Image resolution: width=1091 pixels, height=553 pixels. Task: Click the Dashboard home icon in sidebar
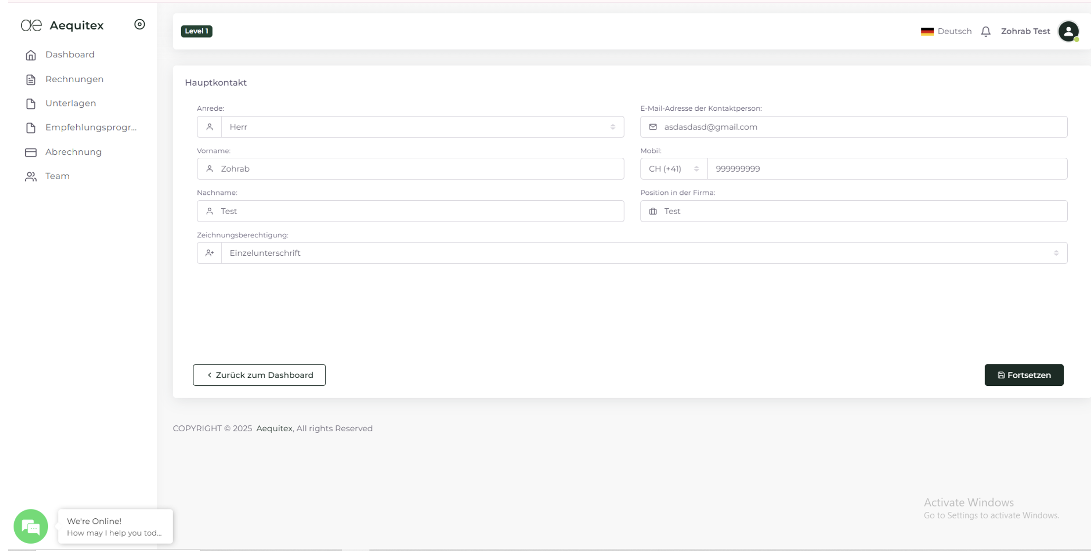[x=31, y=55]
